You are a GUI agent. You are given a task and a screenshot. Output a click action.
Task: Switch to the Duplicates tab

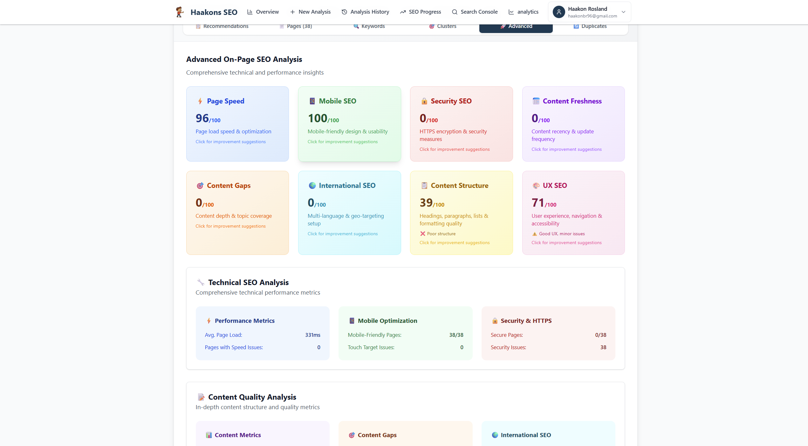(590, 26)
